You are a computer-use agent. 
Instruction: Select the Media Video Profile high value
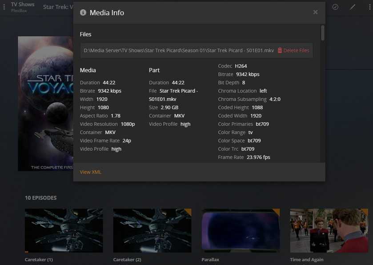(x=116, y=149)
